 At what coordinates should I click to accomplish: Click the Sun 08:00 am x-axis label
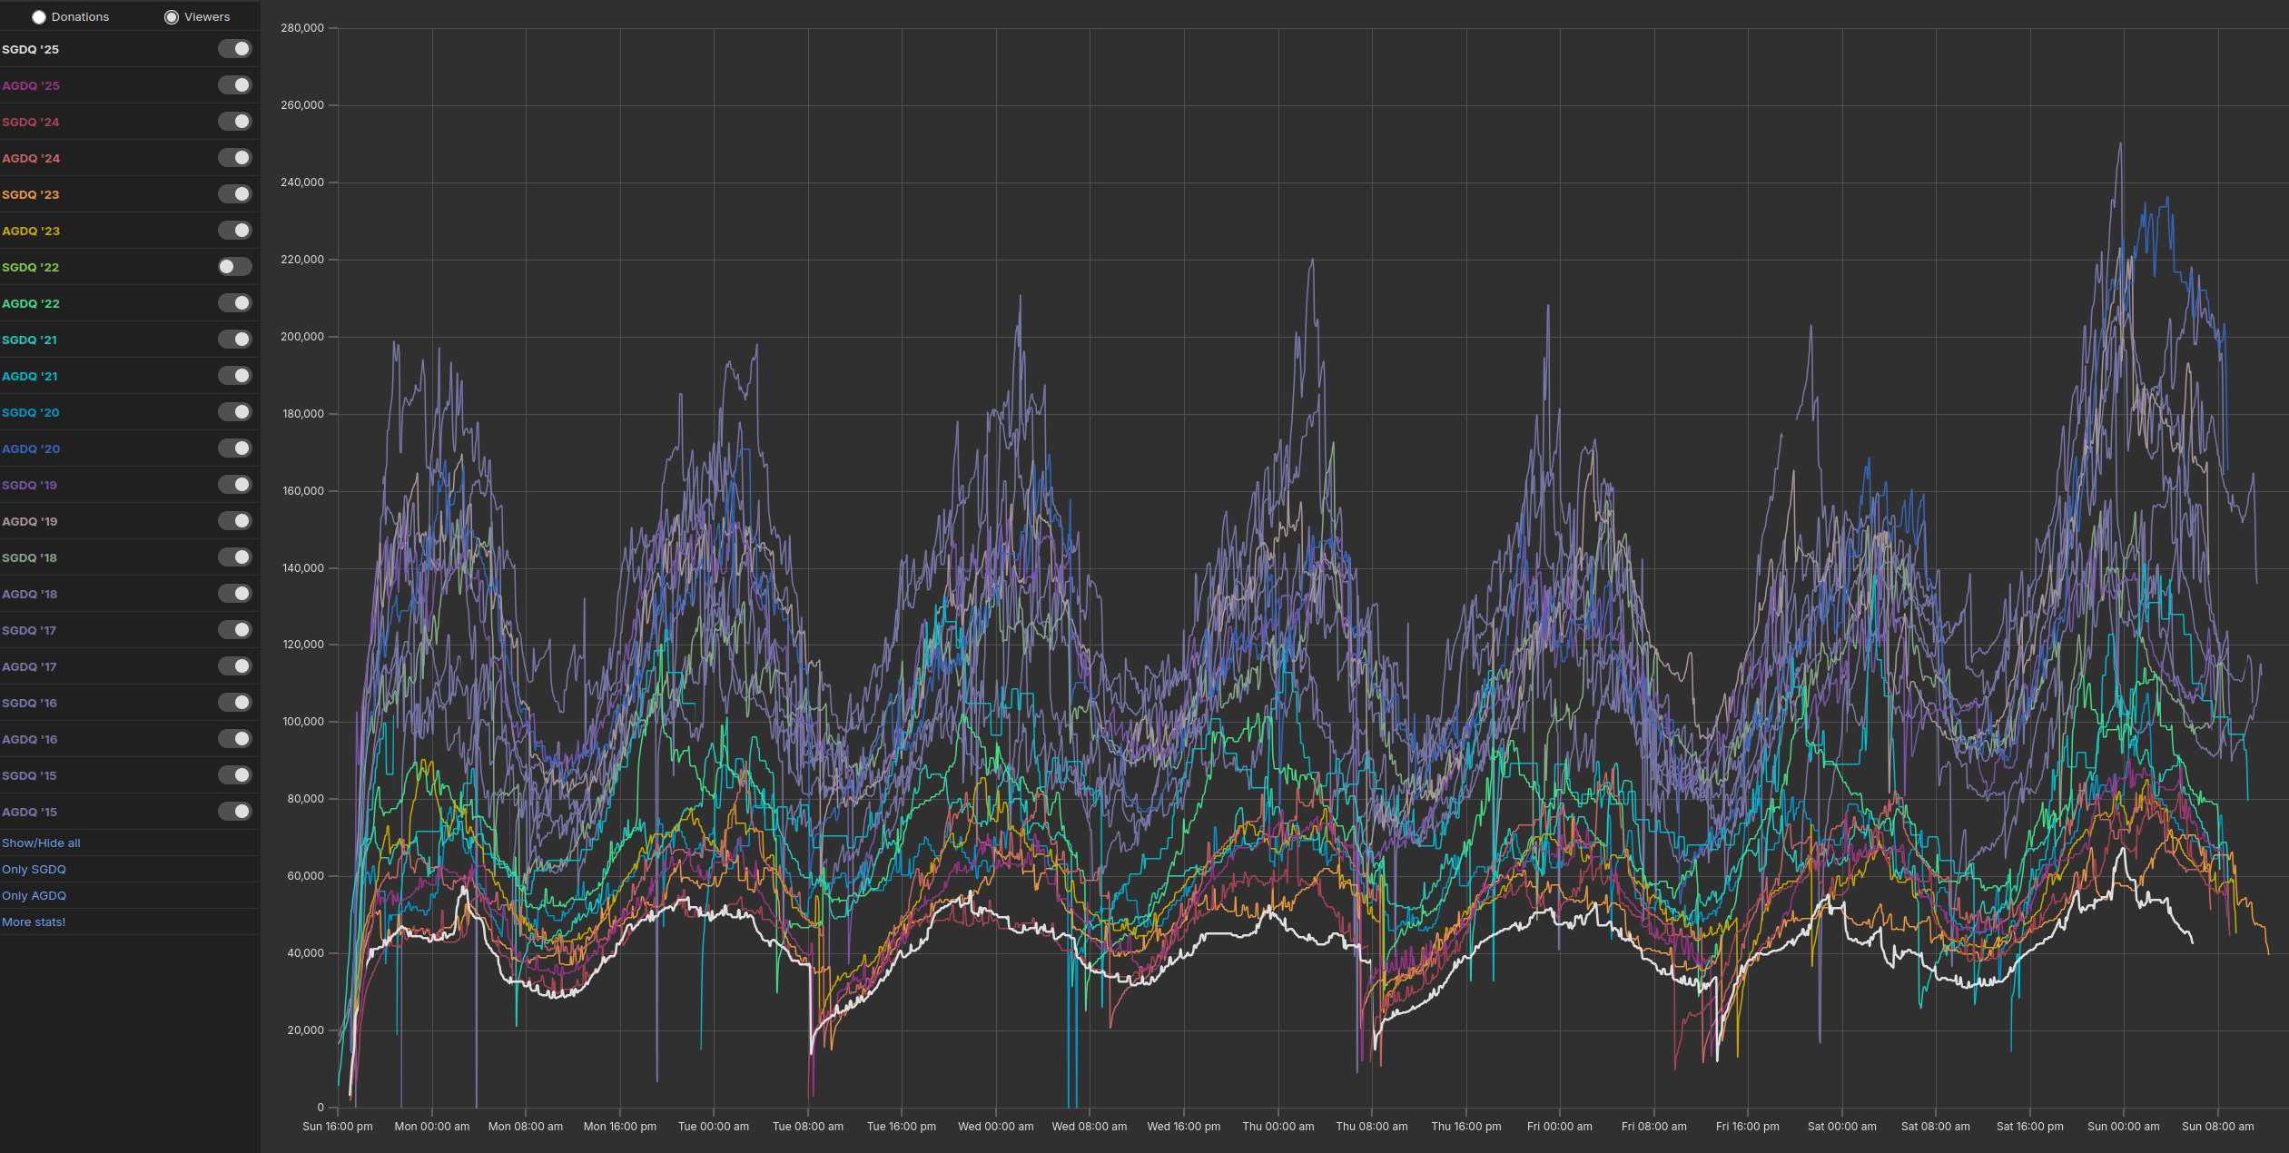tap(2218, 1127)
